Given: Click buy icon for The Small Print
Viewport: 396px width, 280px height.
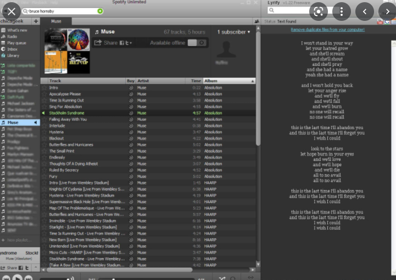Looking at the screenshot, I should (131, 151).
